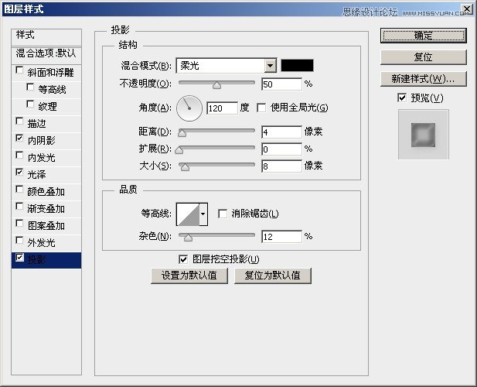Click the opacity value field showing 50

(x=281, y=84)
